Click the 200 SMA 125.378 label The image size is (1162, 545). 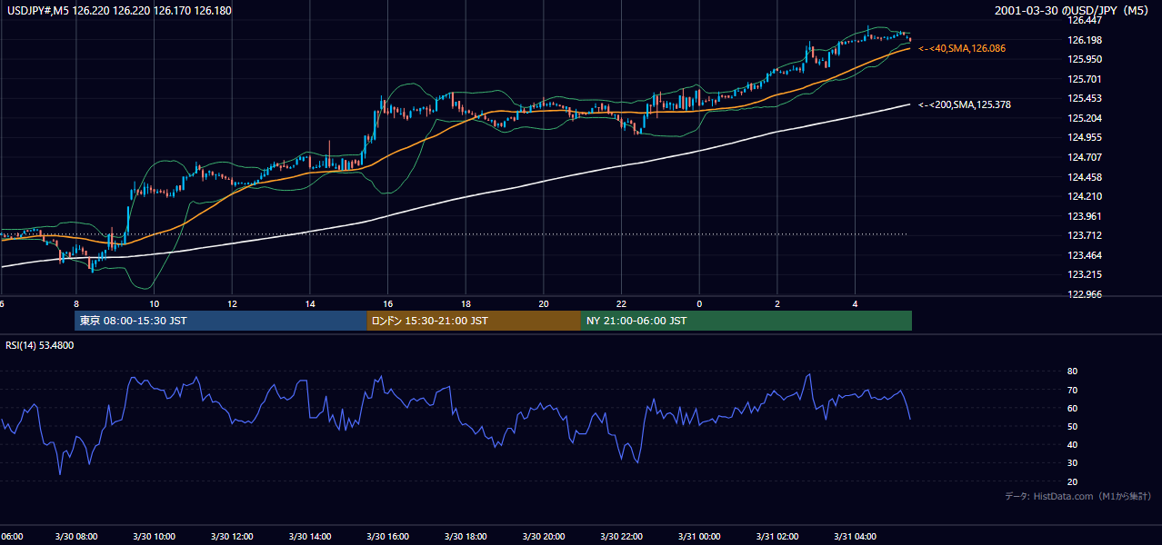(x=965, y=105)
